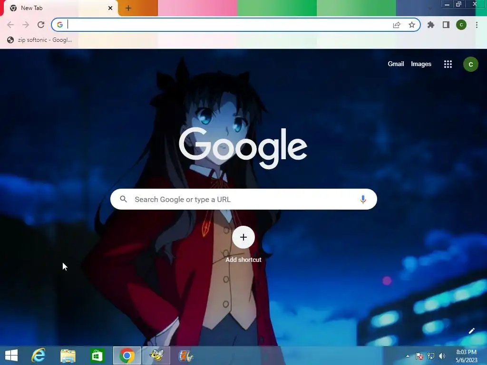
Task: Open the volume speaker tray icon
Action: (x=442, y=356)
